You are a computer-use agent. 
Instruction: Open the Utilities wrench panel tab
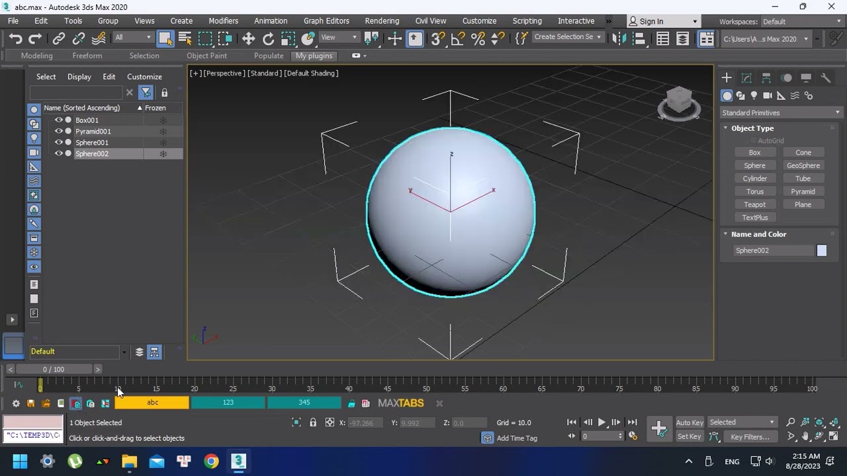(826, 78)
